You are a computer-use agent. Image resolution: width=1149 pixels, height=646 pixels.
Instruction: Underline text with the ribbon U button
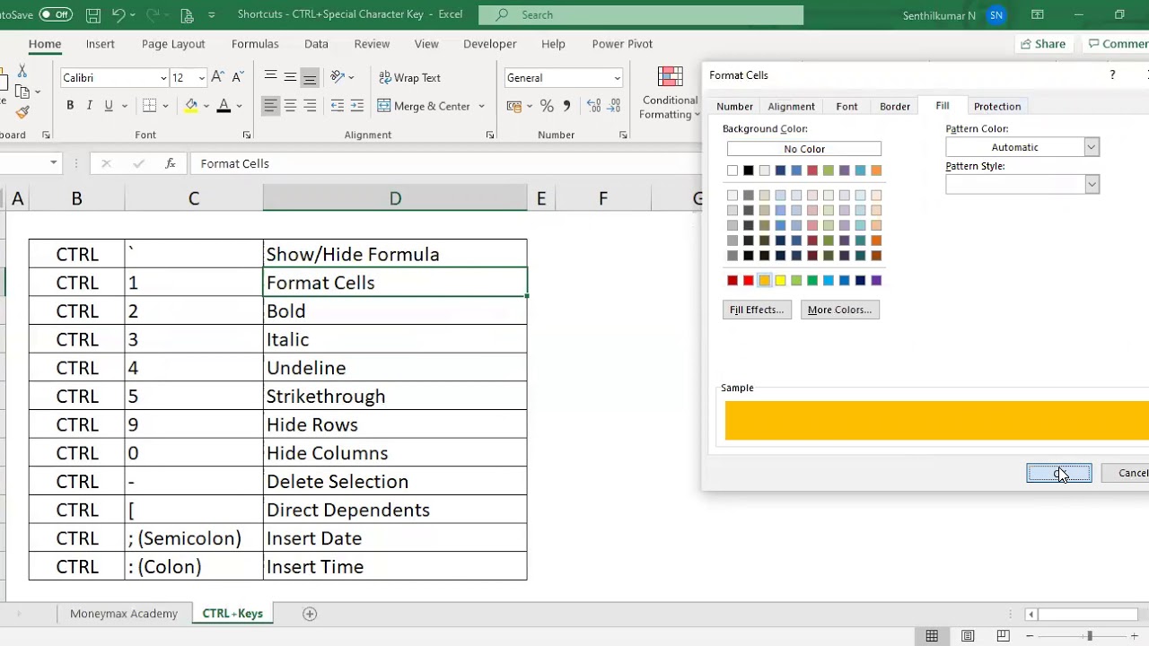coord(109,106)
